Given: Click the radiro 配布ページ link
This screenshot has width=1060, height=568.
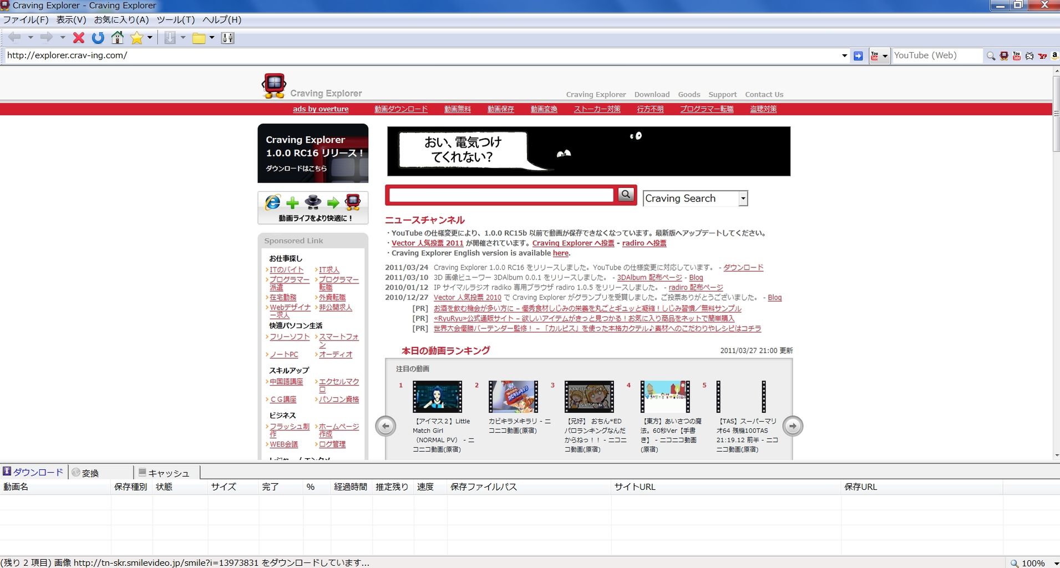Looking at the screenshot, I should [x=696, y=287].
